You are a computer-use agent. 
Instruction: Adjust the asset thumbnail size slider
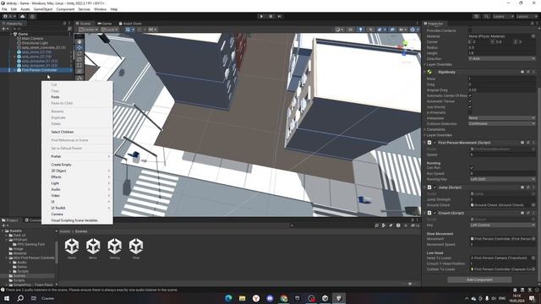click(409, 284)
